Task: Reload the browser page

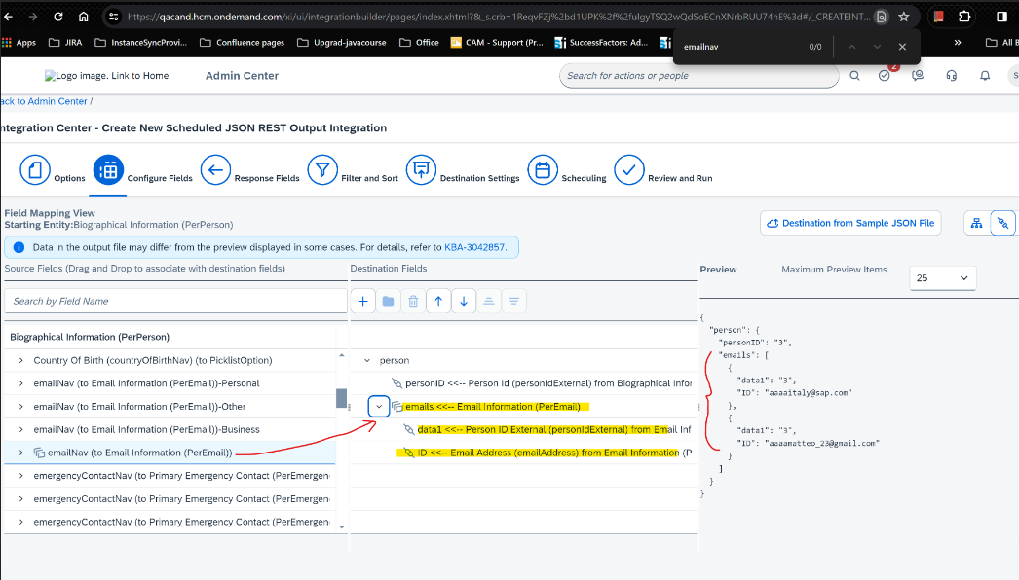Action: point(58,17)
